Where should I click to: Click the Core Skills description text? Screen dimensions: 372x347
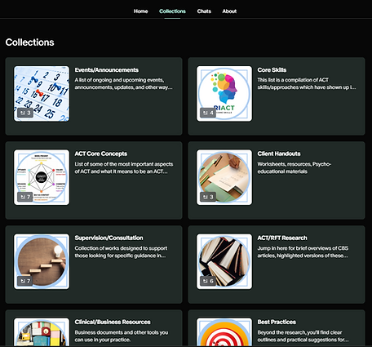[307, 83]
